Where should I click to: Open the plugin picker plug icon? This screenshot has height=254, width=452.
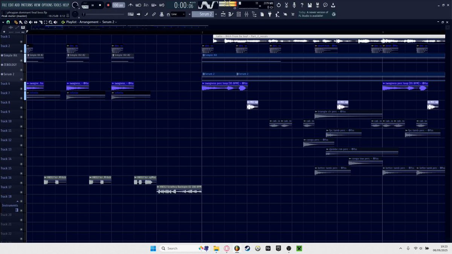tap(270, 14)
